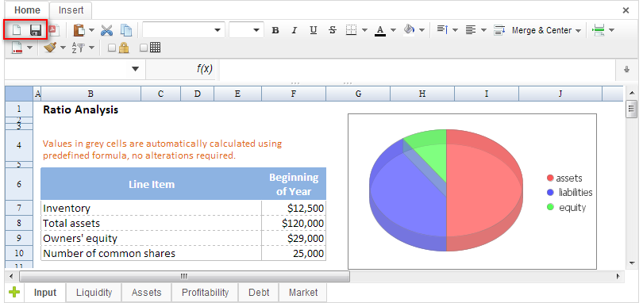Image resolution: width=643 pixels, height=303 pixels.
Task: Open the Debt sheet tab
Action: 259,293
